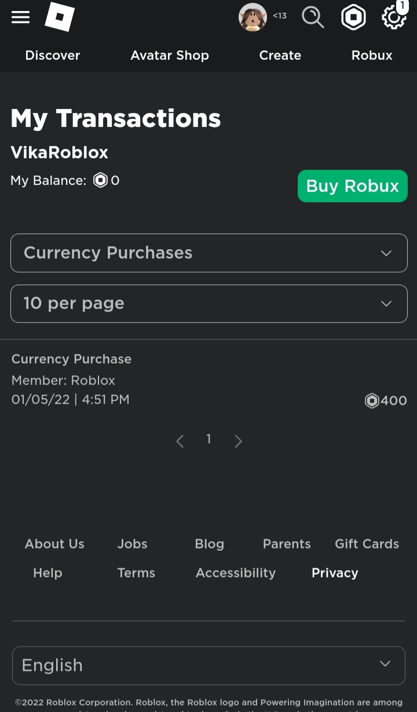Expand the Currency Purchases dropdown
The height and width of the screenshot is (712, 417).
[209, 253]
